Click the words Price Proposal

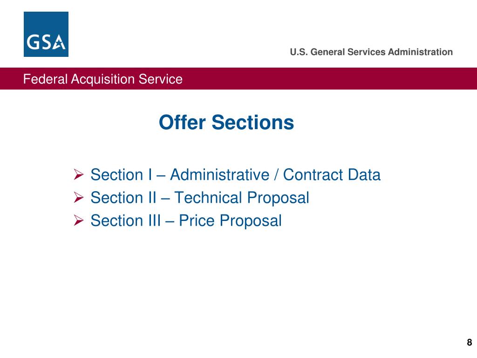[x=230, y=220]
